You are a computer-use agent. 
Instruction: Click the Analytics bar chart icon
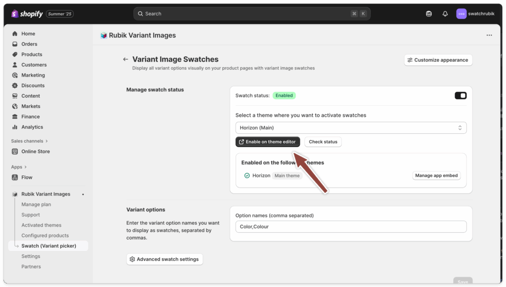pos(15,127)
